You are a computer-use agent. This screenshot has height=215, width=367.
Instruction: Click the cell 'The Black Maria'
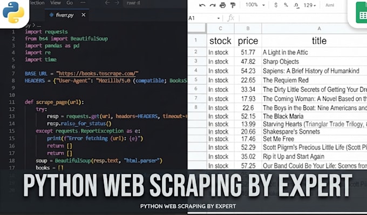tap(314, 116)
